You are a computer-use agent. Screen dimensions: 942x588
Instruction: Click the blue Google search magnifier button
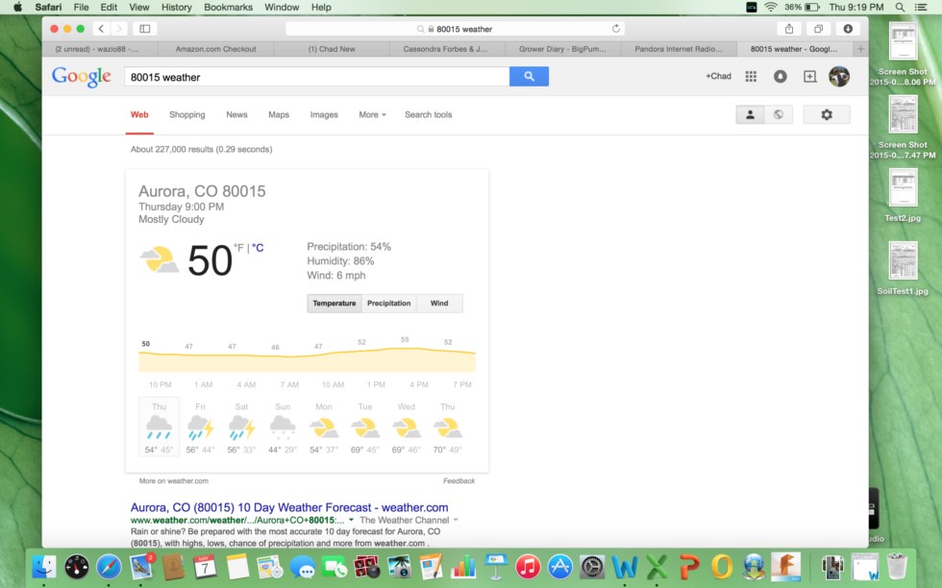click(529, 77)
